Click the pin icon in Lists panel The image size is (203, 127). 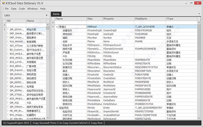[x=47, y=15]
